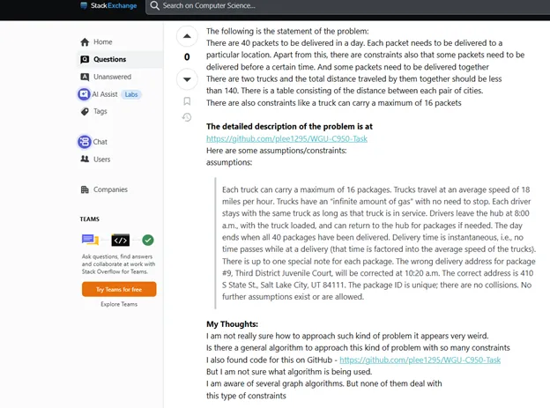Click the search magnifier icon

point(155,5)
